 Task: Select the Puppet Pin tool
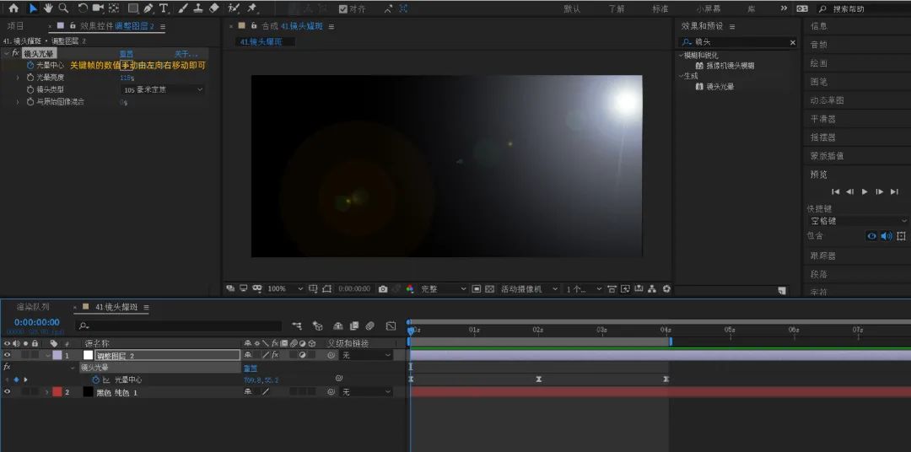pos(252,8)
